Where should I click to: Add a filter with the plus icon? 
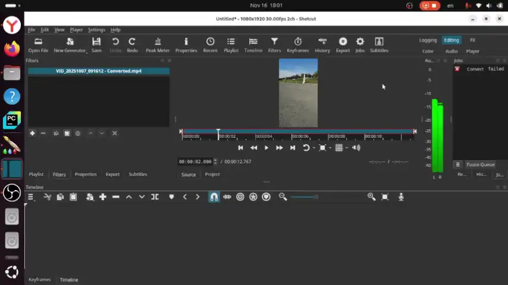[32, 133]
